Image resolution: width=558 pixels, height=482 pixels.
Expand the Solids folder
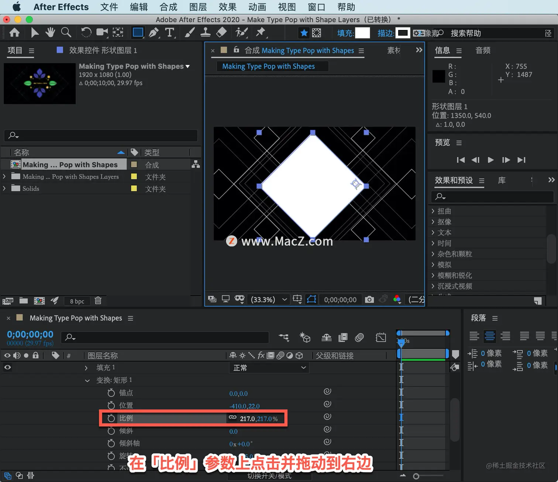coord(4,188)
